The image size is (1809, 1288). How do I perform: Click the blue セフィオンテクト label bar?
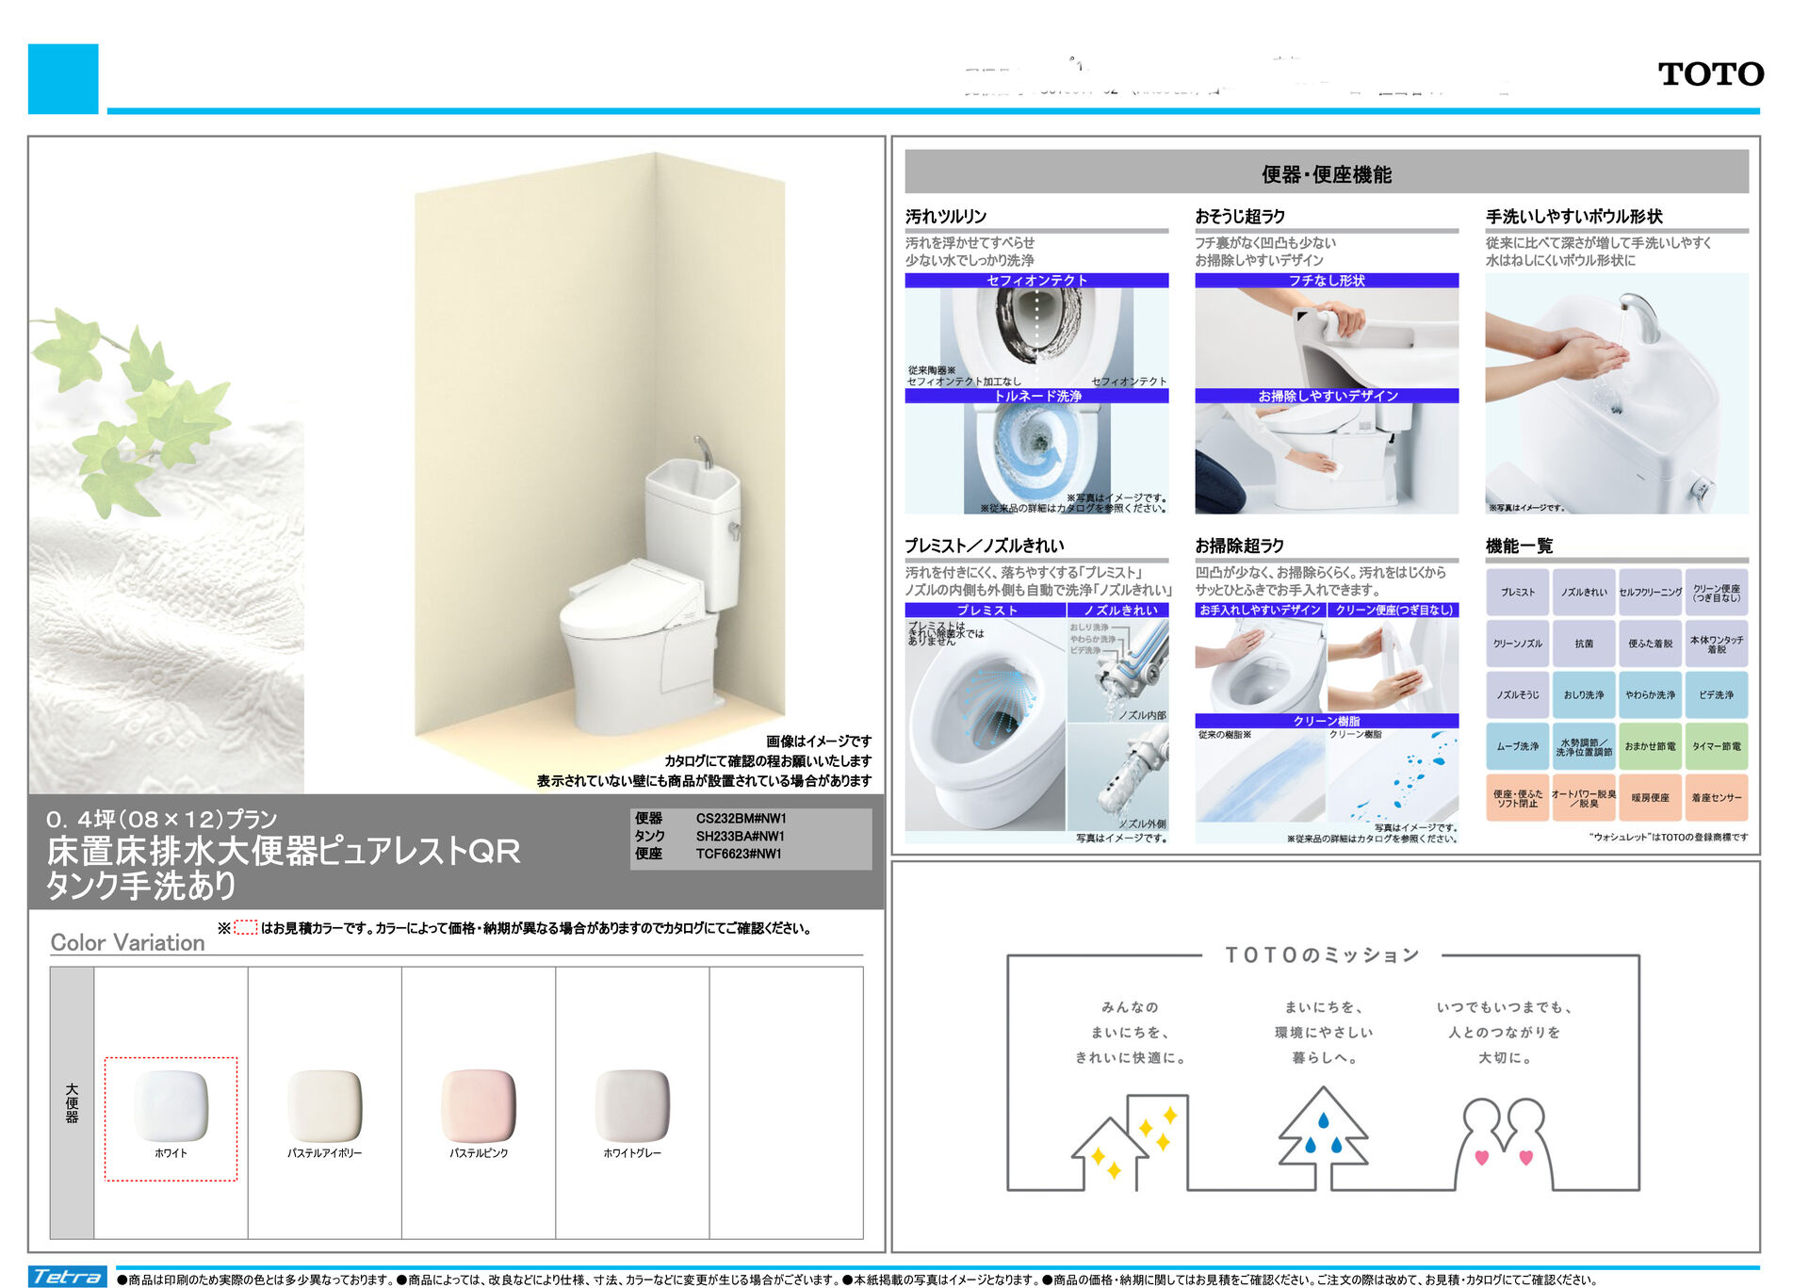[x=1036, y=280]
